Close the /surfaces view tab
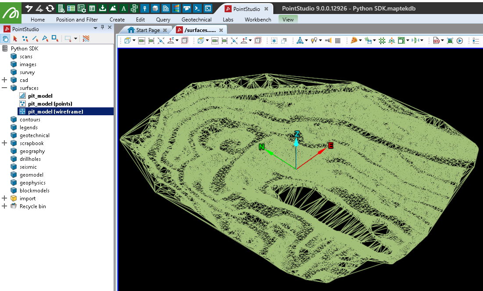The height and width of the screenshot is (291, 483). coord(221,30)
